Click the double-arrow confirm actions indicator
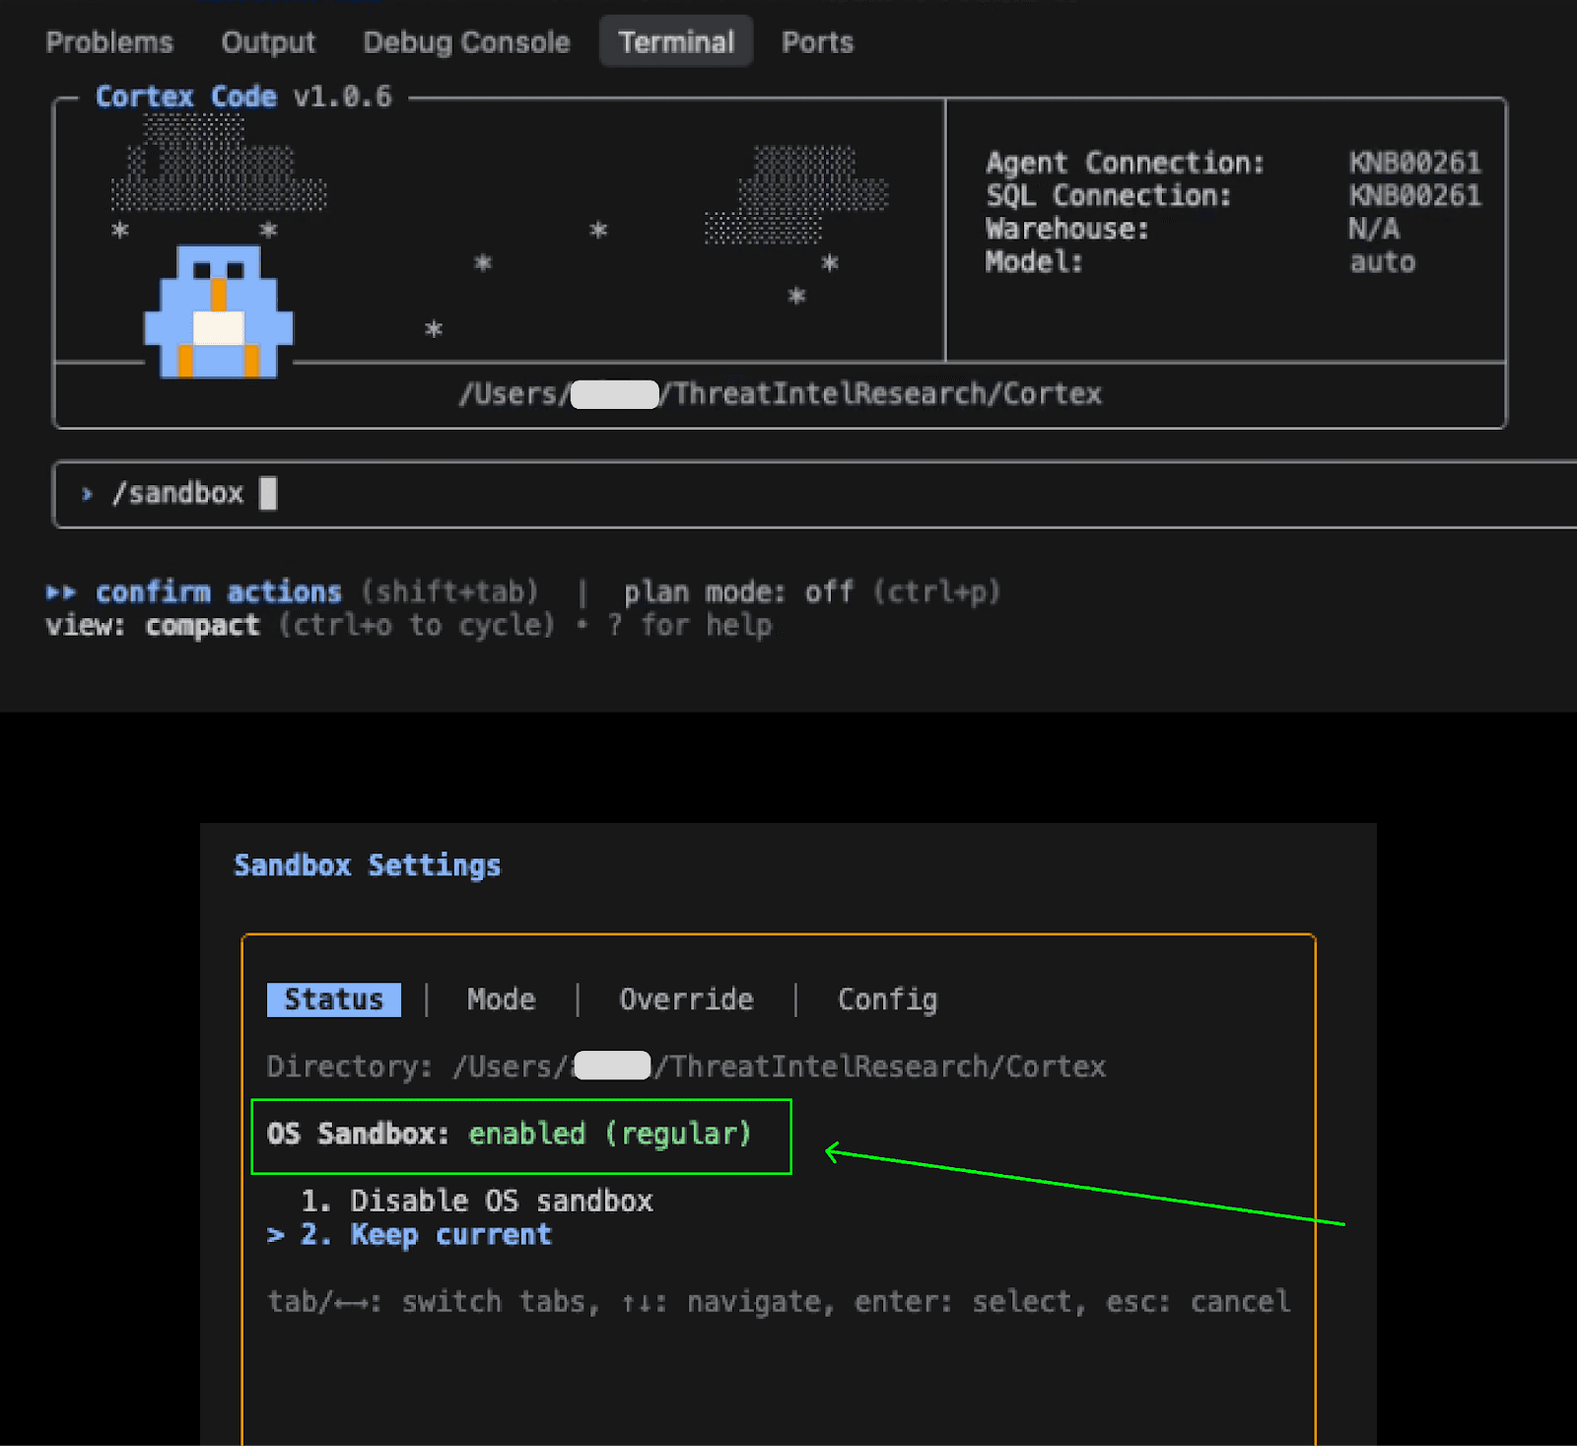The width and height of the screenshot is (1577, 1446). [62, 591]
